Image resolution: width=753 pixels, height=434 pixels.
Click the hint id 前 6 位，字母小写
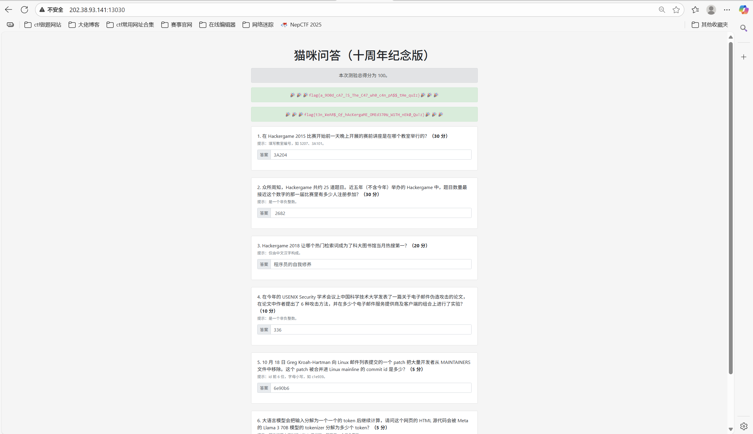point(292,377)
